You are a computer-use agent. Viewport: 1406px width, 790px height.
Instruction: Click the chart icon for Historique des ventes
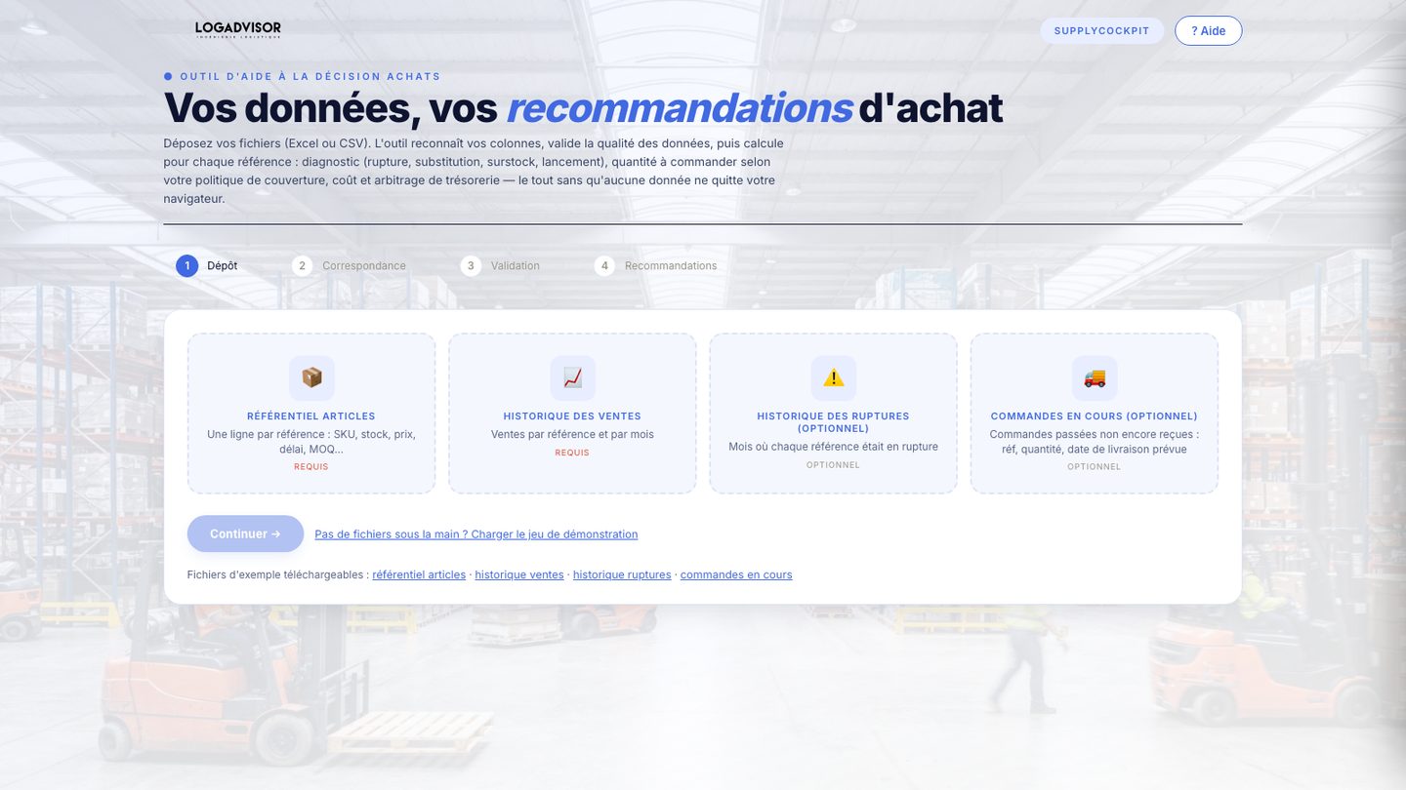tap(572, 377)
